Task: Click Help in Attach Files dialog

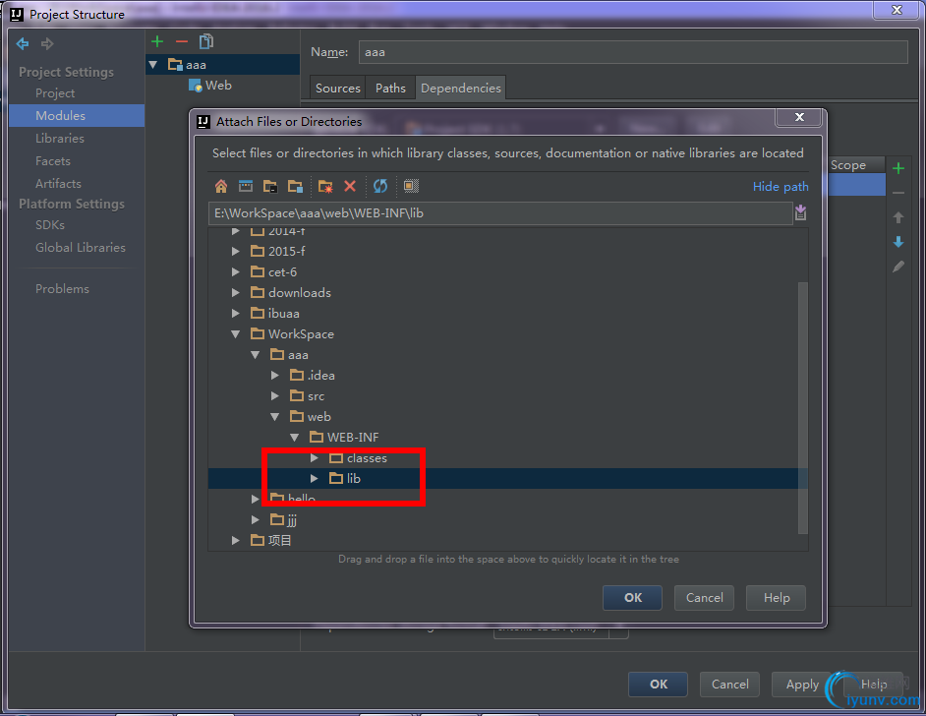Action: click(x=776, y=598)
